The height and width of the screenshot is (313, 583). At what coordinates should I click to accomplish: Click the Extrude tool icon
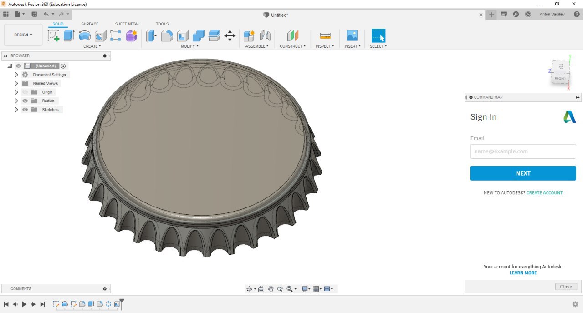click(69, 35)
